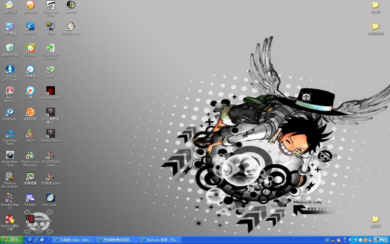Image resolution: width=390 pixels, height=244 pixels.
Task: Select the 刪除用 folder icon
Action: [x=375, y=221]
